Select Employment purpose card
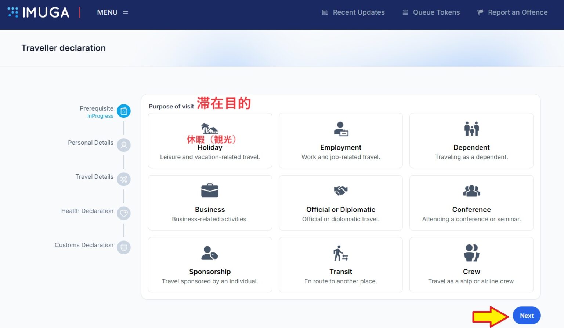The width and height of the screenshot is (564, 328). pyautogui.click(x=340, y=141)
